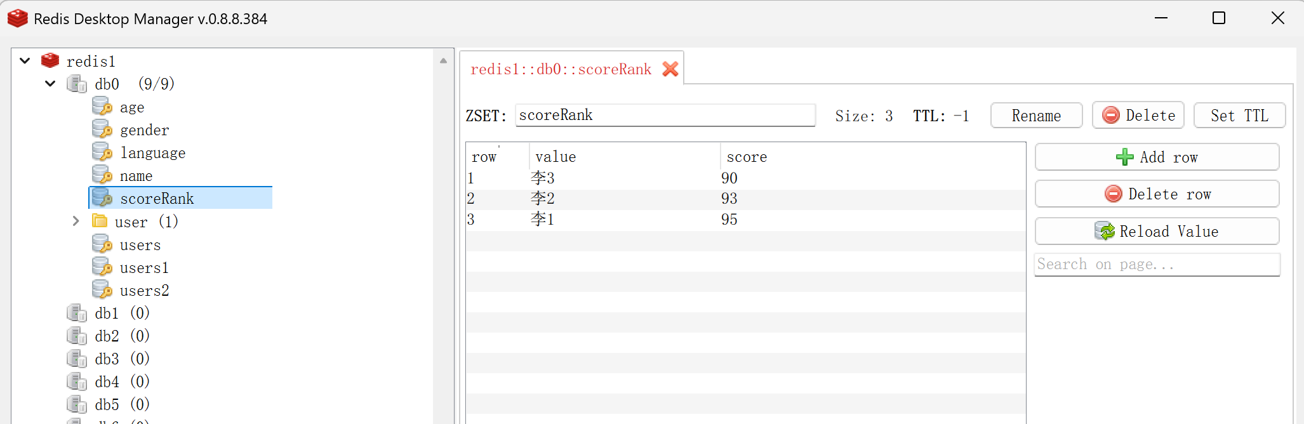Screen dimensions: 1304x424
Task: Sort by the score column header
Action: click(x=873, y=156)
